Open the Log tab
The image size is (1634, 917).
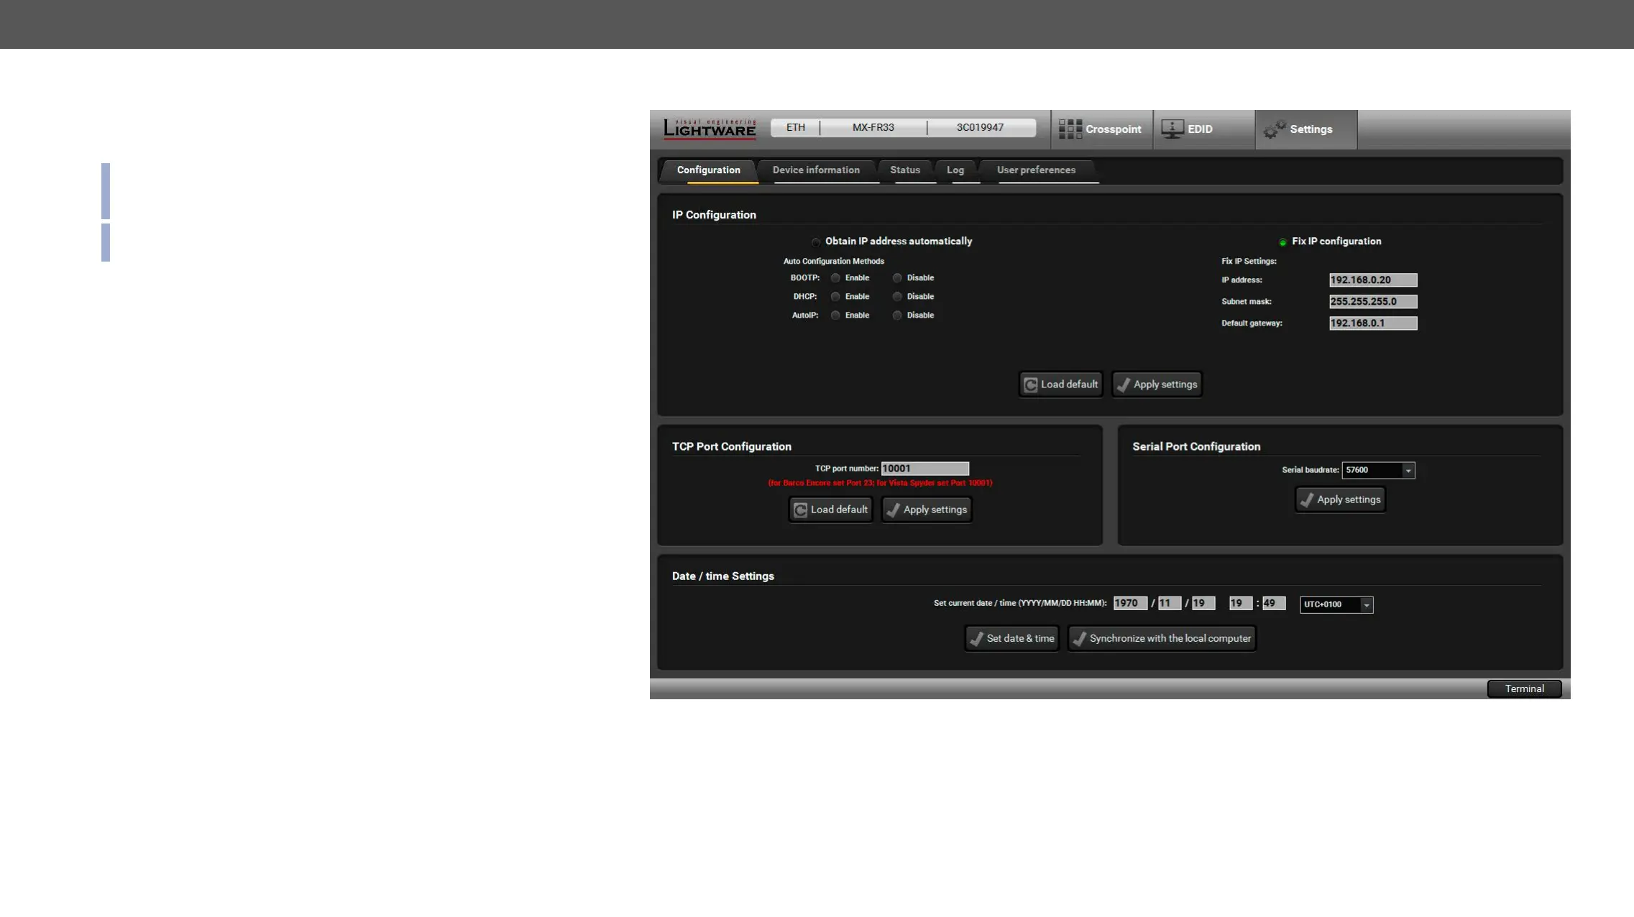click(x=955, y=170)
